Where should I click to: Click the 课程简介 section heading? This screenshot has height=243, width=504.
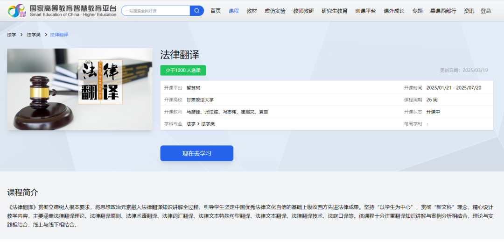tap(22, 193)
